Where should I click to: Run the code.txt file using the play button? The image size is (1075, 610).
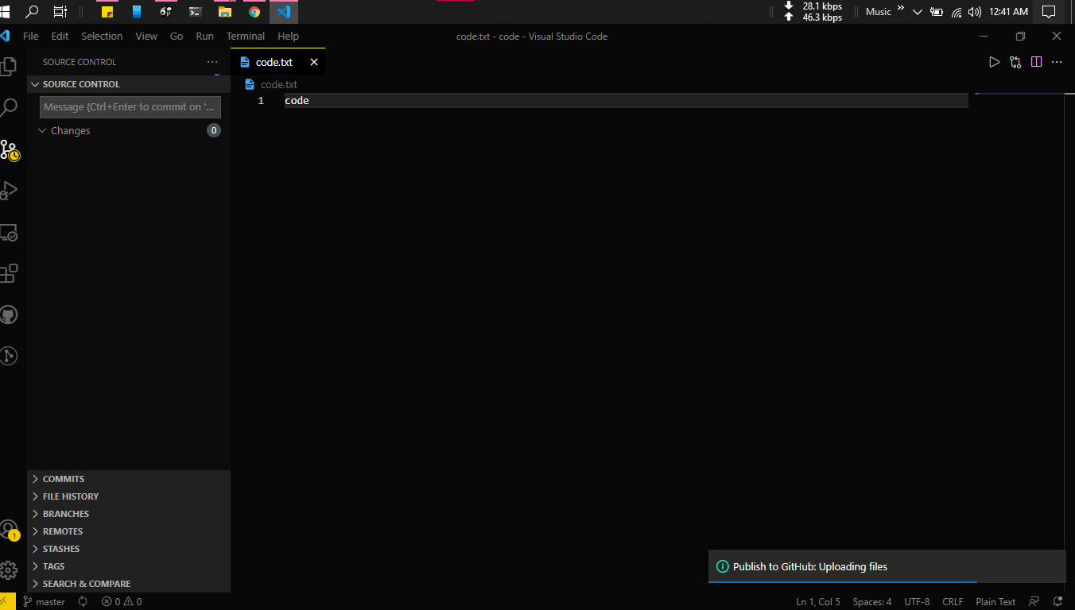click(x=994, y=61)
